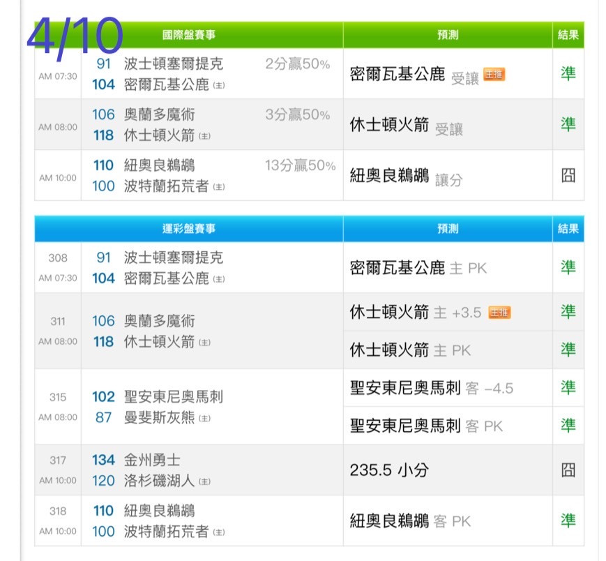Click team name 曼斐斯灰熊
The image size is (606, 561).
pyautogui.click(x=159, y=417)
